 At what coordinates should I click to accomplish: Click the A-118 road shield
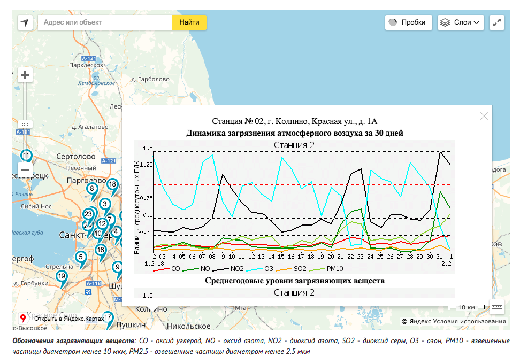coord(94,283)
